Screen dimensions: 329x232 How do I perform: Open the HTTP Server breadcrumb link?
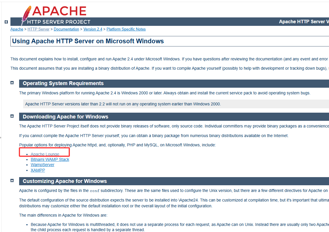tap(38, 29)
